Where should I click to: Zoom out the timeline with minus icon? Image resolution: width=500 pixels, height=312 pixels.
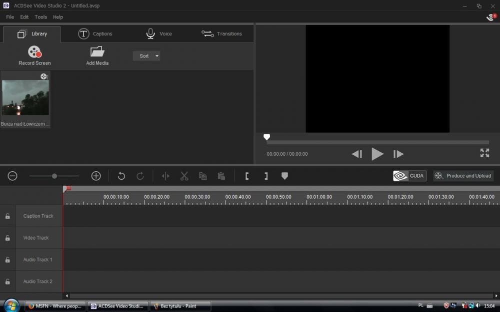click(x=12, y=176)
